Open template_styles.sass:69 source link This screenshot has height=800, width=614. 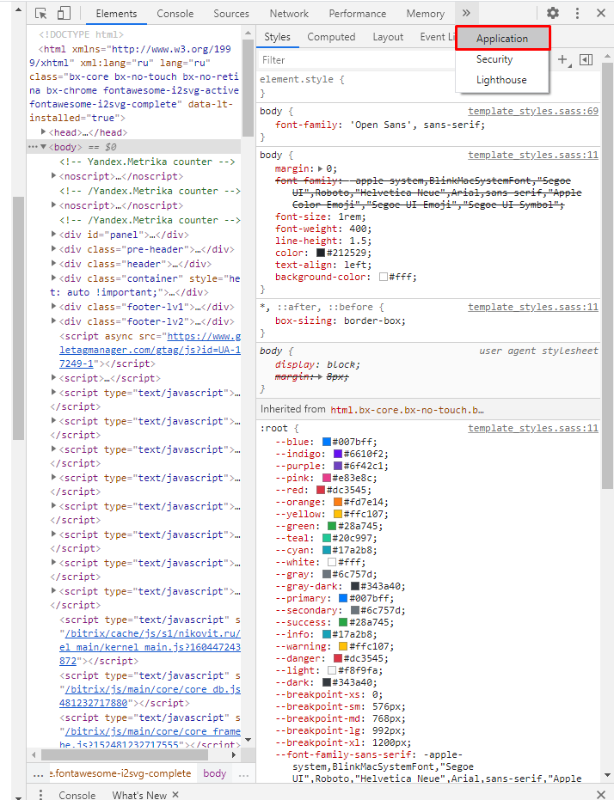(533, 111)
